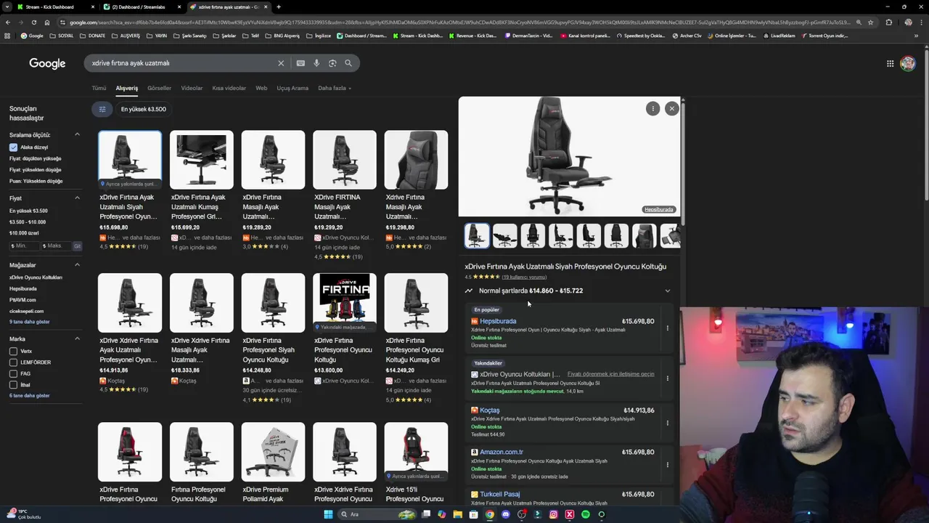Switch to Videolar tab
The height and width of the screenshot is (523, 929).
coord(192,88)
